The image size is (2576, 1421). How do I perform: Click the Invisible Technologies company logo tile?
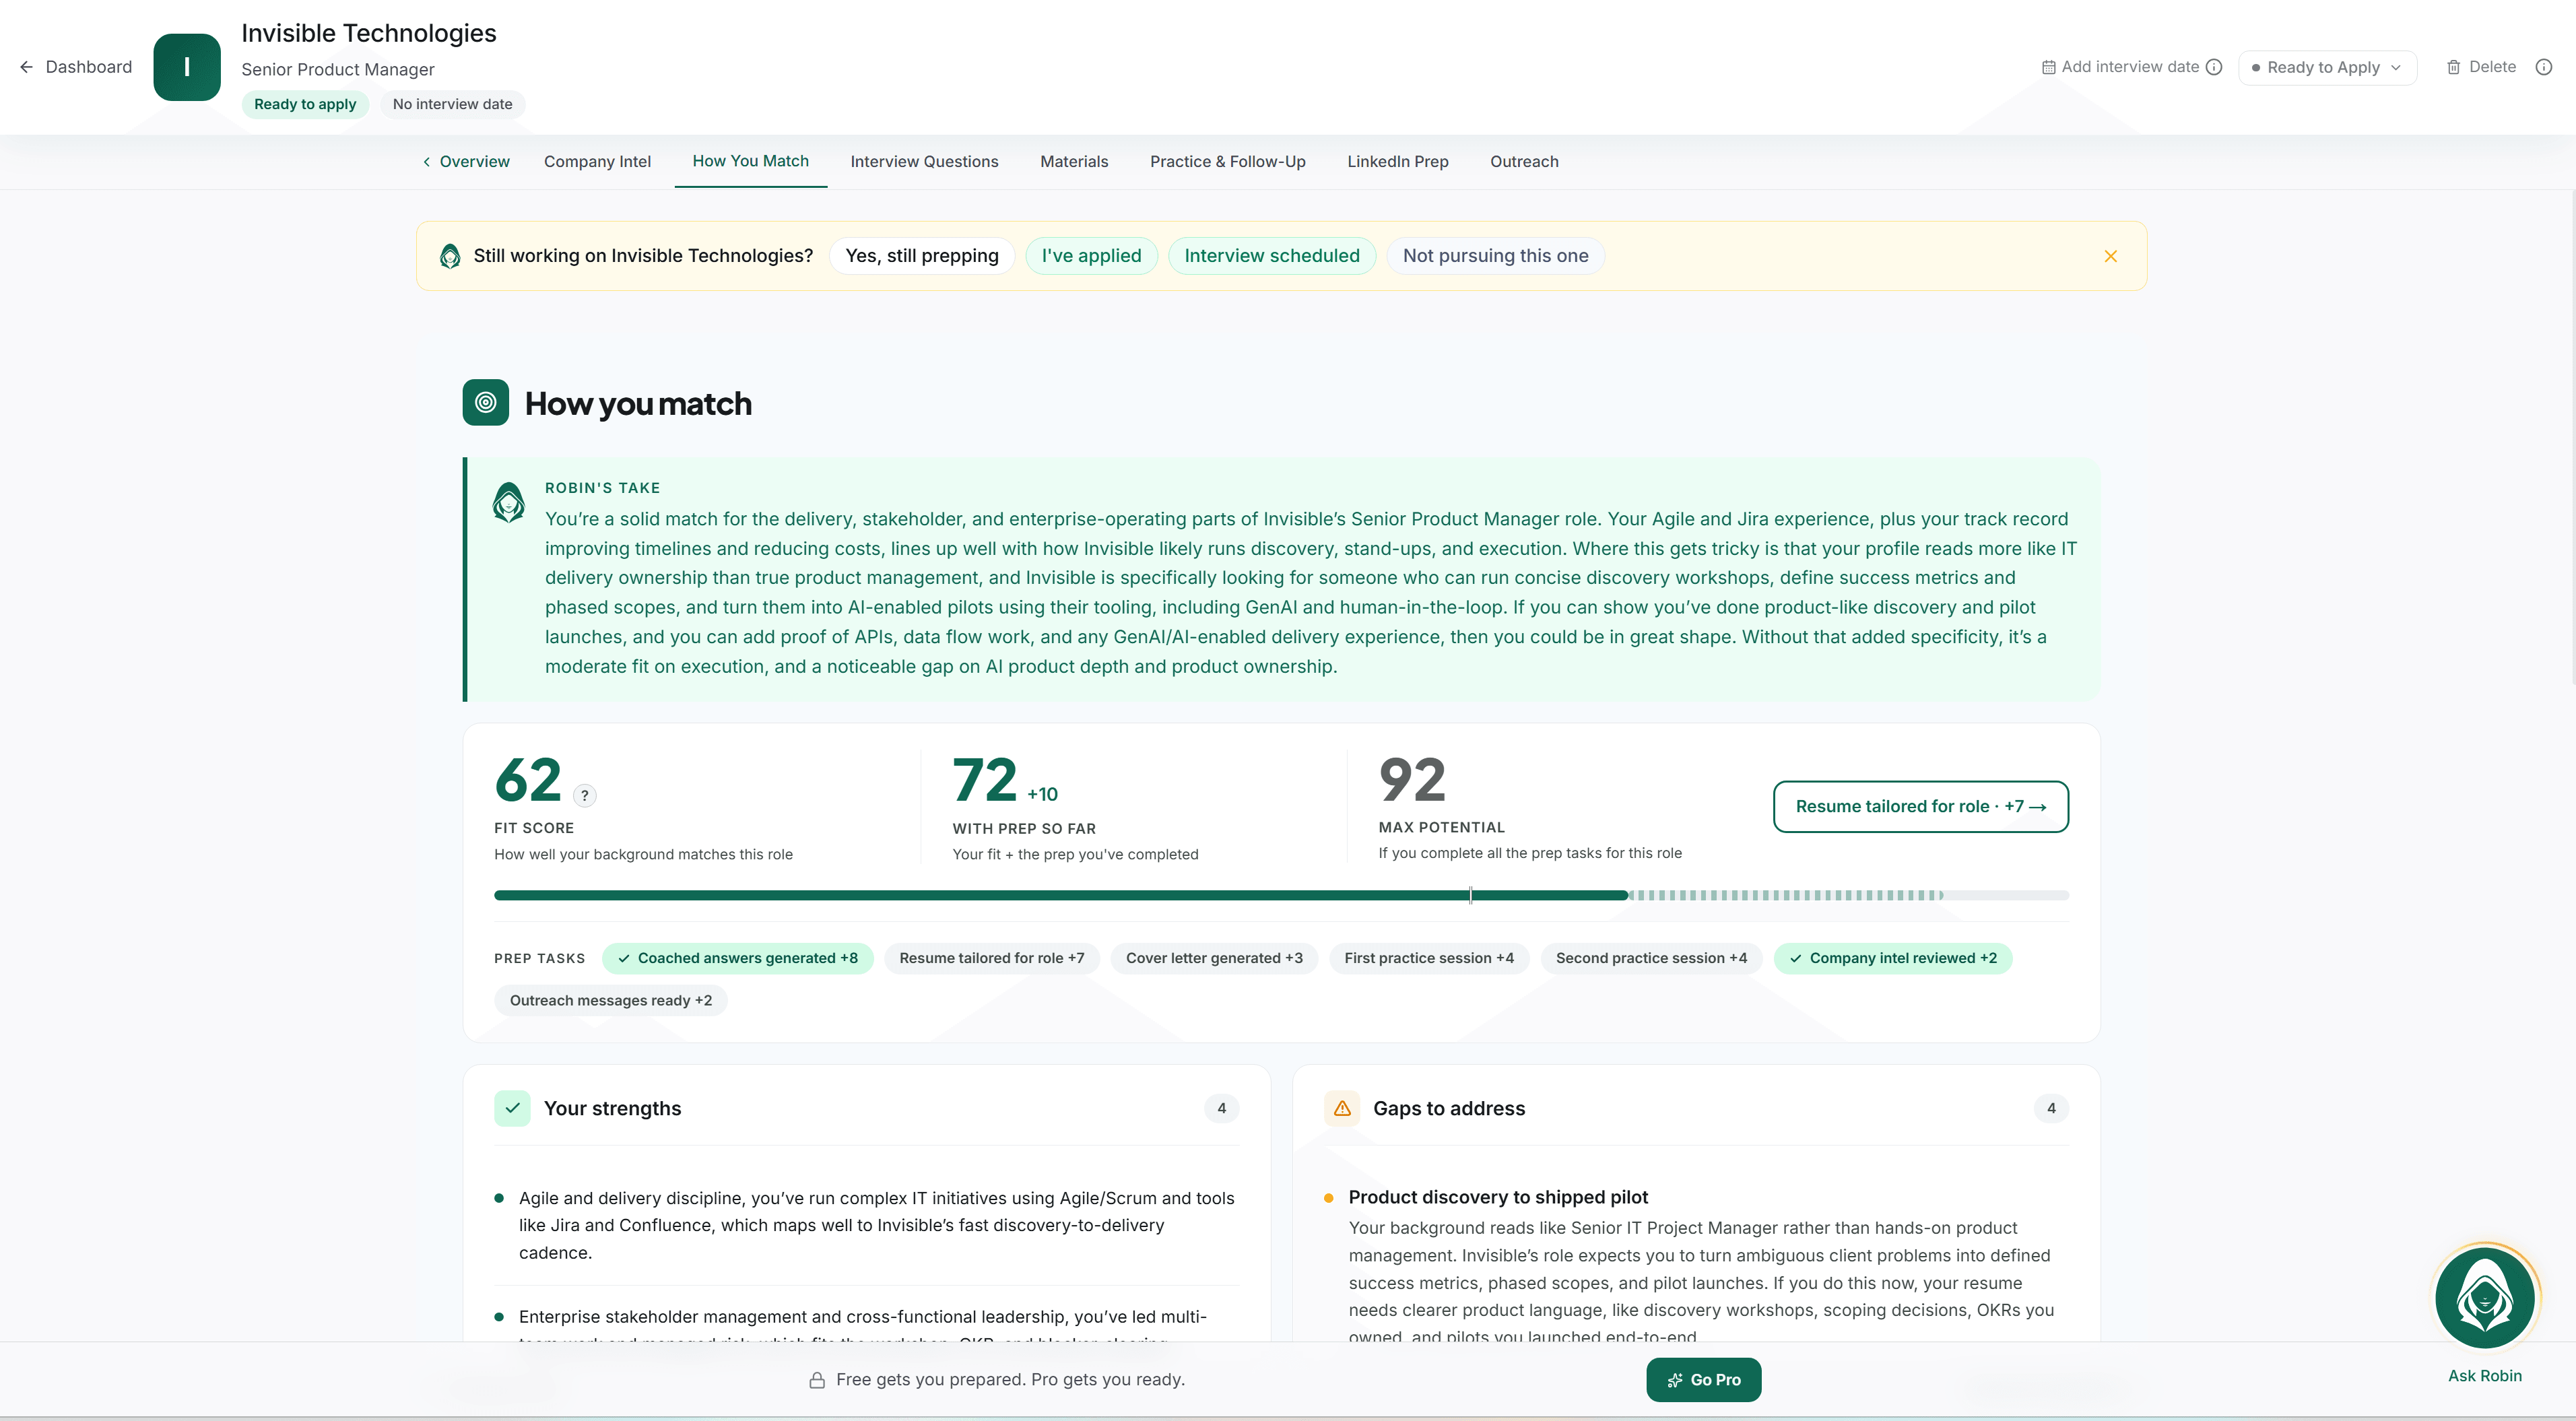coord(187,67)
